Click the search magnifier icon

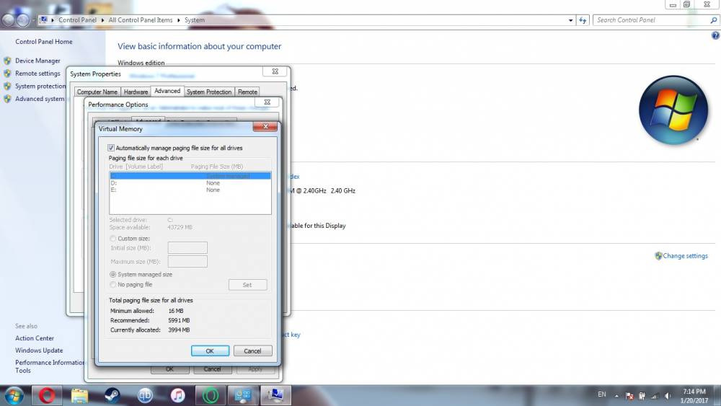(714, 20)
